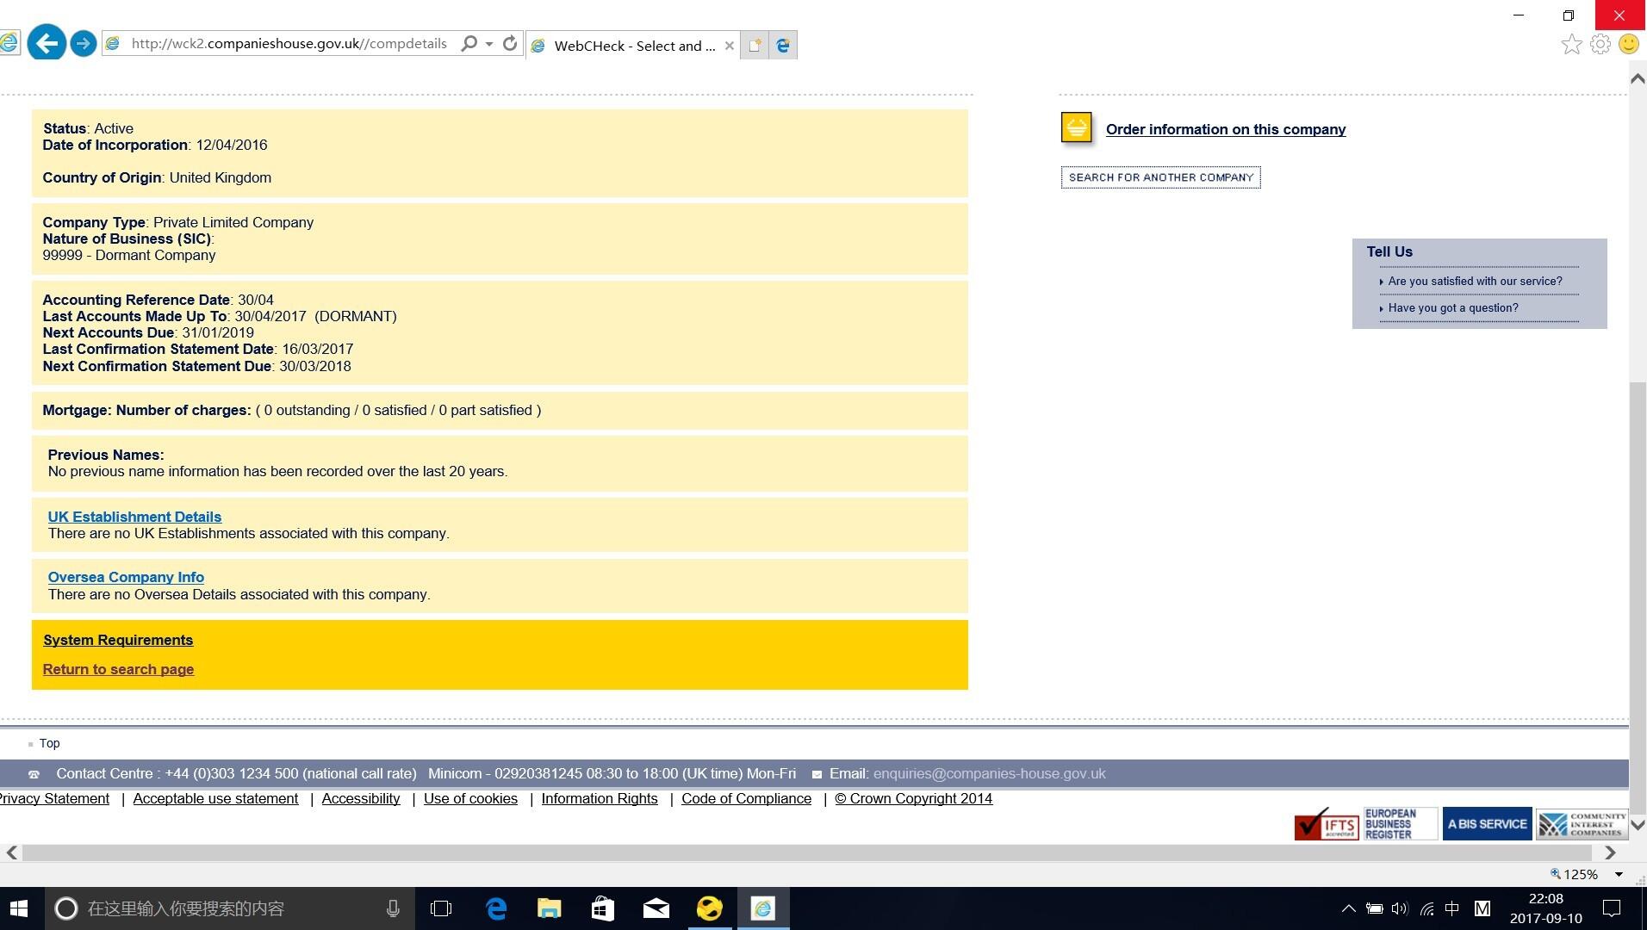Click the browser Forward arrow button
This screenshot has height=930, width=1647.
83,43
